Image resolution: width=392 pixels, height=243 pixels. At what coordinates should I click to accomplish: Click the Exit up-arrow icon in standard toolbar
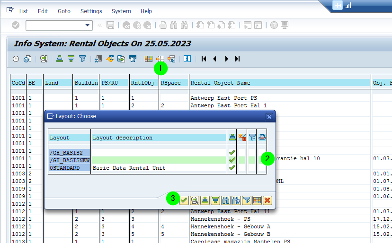(137, 25)
